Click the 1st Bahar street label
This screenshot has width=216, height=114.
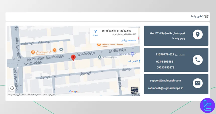(x=120, y=83)
